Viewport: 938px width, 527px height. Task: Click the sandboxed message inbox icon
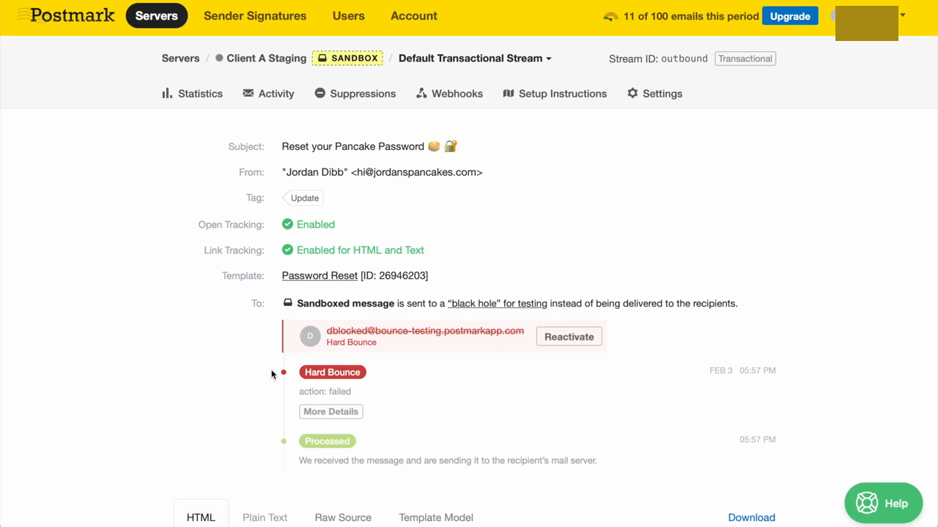[x=288, y=302]
